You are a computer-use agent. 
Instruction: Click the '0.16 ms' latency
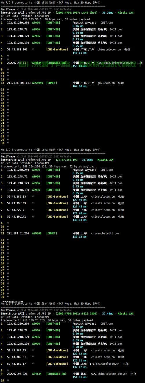click(x=78, y=26)
